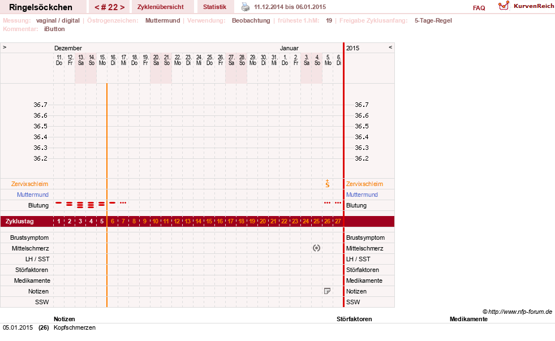Viewport: 555px width, 341px height.
Task: Select cycle day 19 in Zyklustag row
Action: [252, 222]
